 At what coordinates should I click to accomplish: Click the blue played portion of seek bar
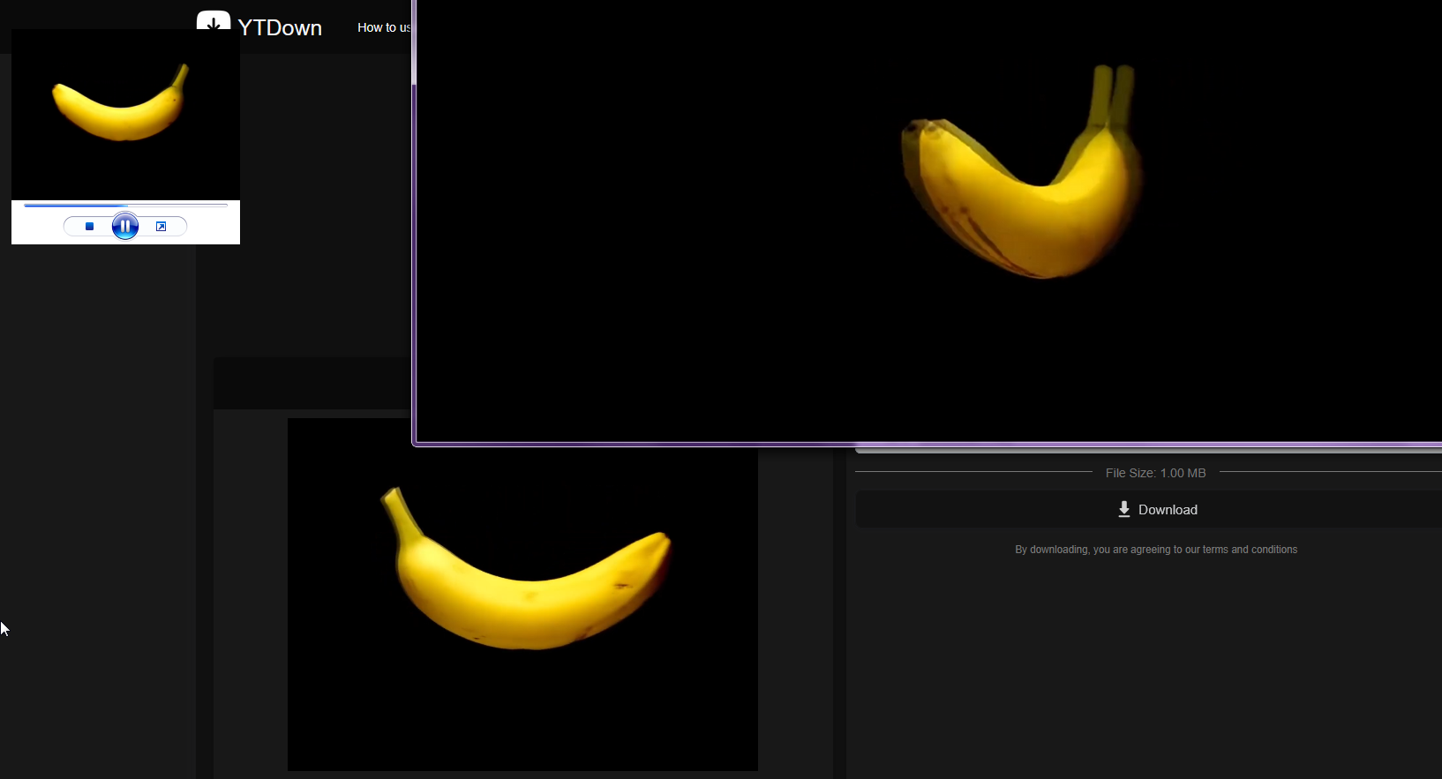[x=75, y=206]
